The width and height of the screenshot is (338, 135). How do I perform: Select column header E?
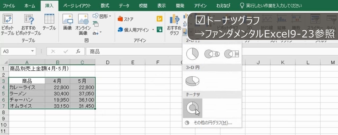tap(132, 62)
